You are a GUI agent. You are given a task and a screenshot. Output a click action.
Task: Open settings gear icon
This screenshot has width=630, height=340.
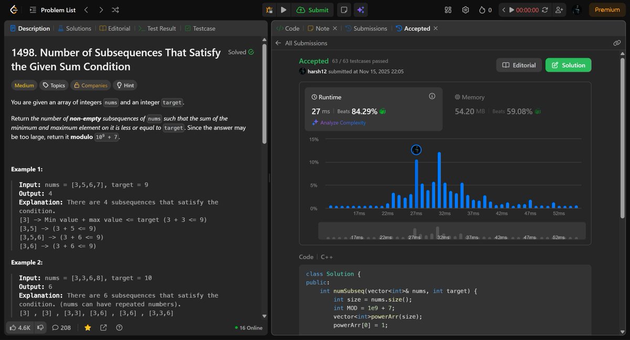click(x=465, y=9)
